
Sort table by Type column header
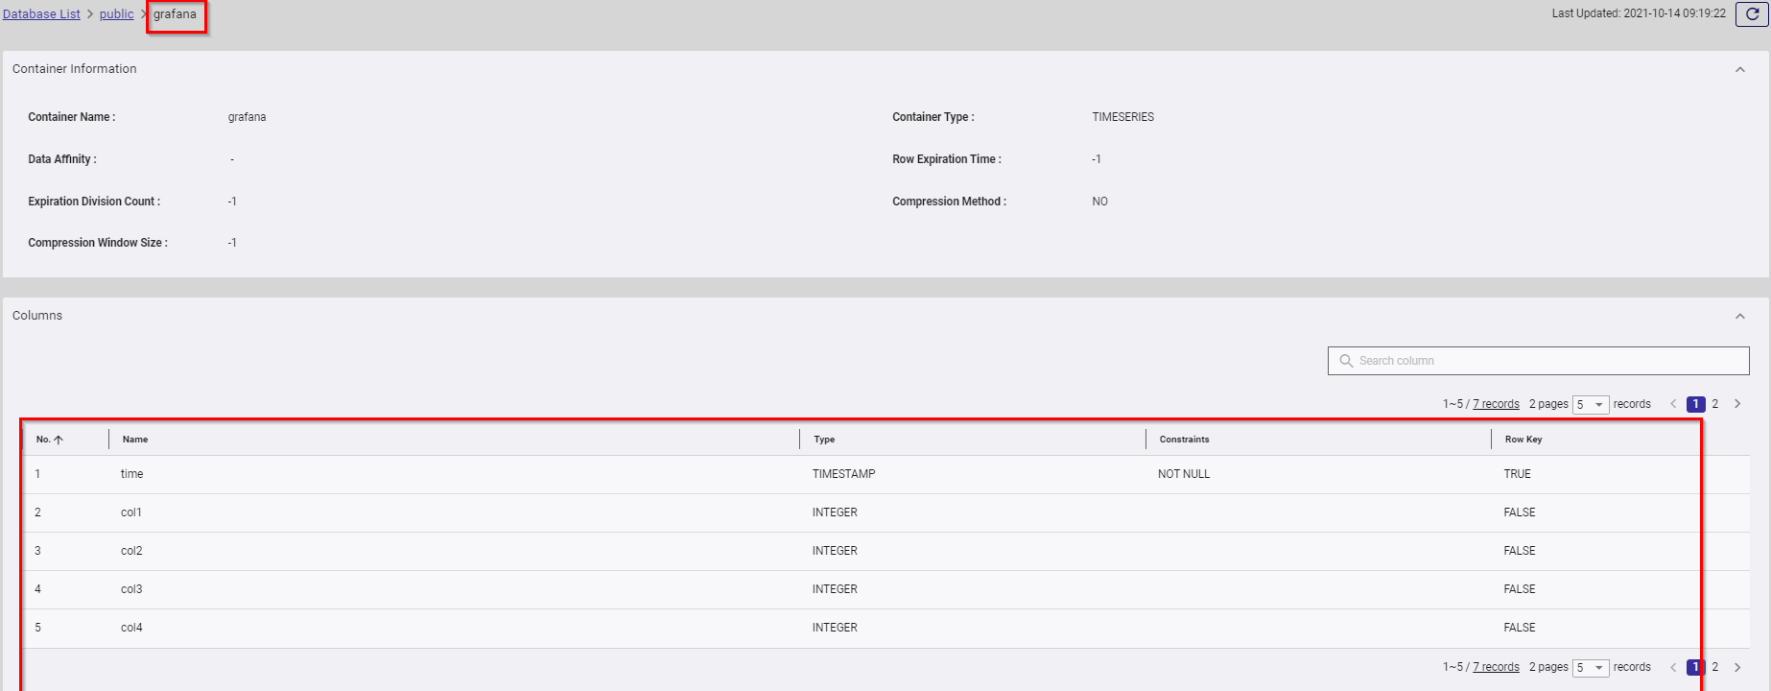tap(824, 440)
